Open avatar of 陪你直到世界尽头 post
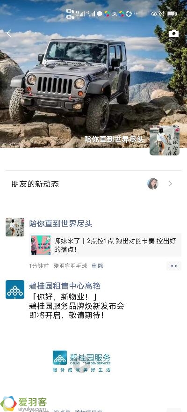This screenshot has height=412, width=187. pyautogui.click(x=15, y=227)
